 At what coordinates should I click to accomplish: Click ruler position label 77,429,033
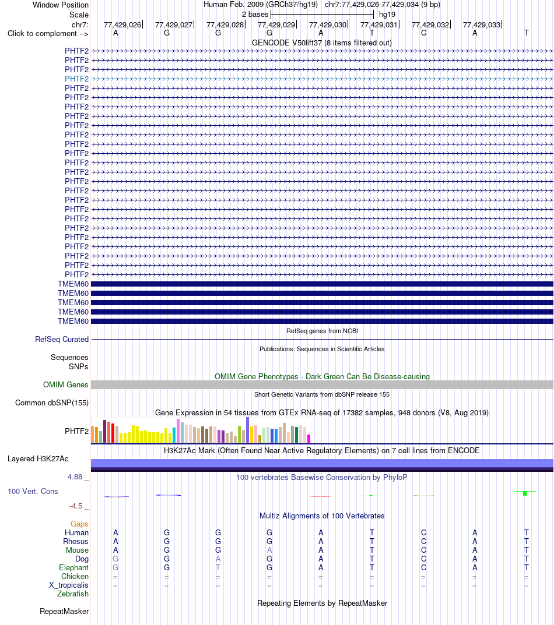coord(481,24)
